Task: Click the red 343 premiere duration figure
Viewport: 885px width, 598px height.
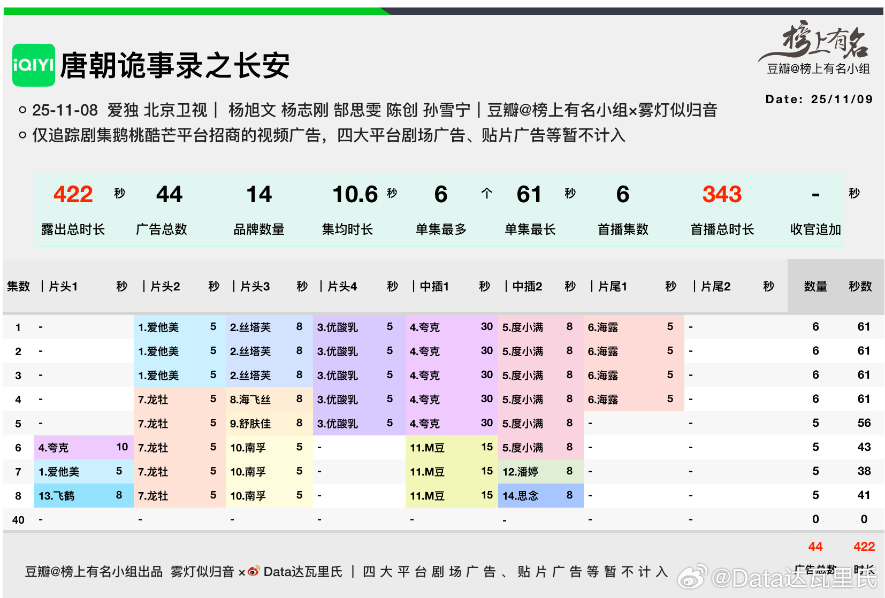Action: click(x=722, y=194)
